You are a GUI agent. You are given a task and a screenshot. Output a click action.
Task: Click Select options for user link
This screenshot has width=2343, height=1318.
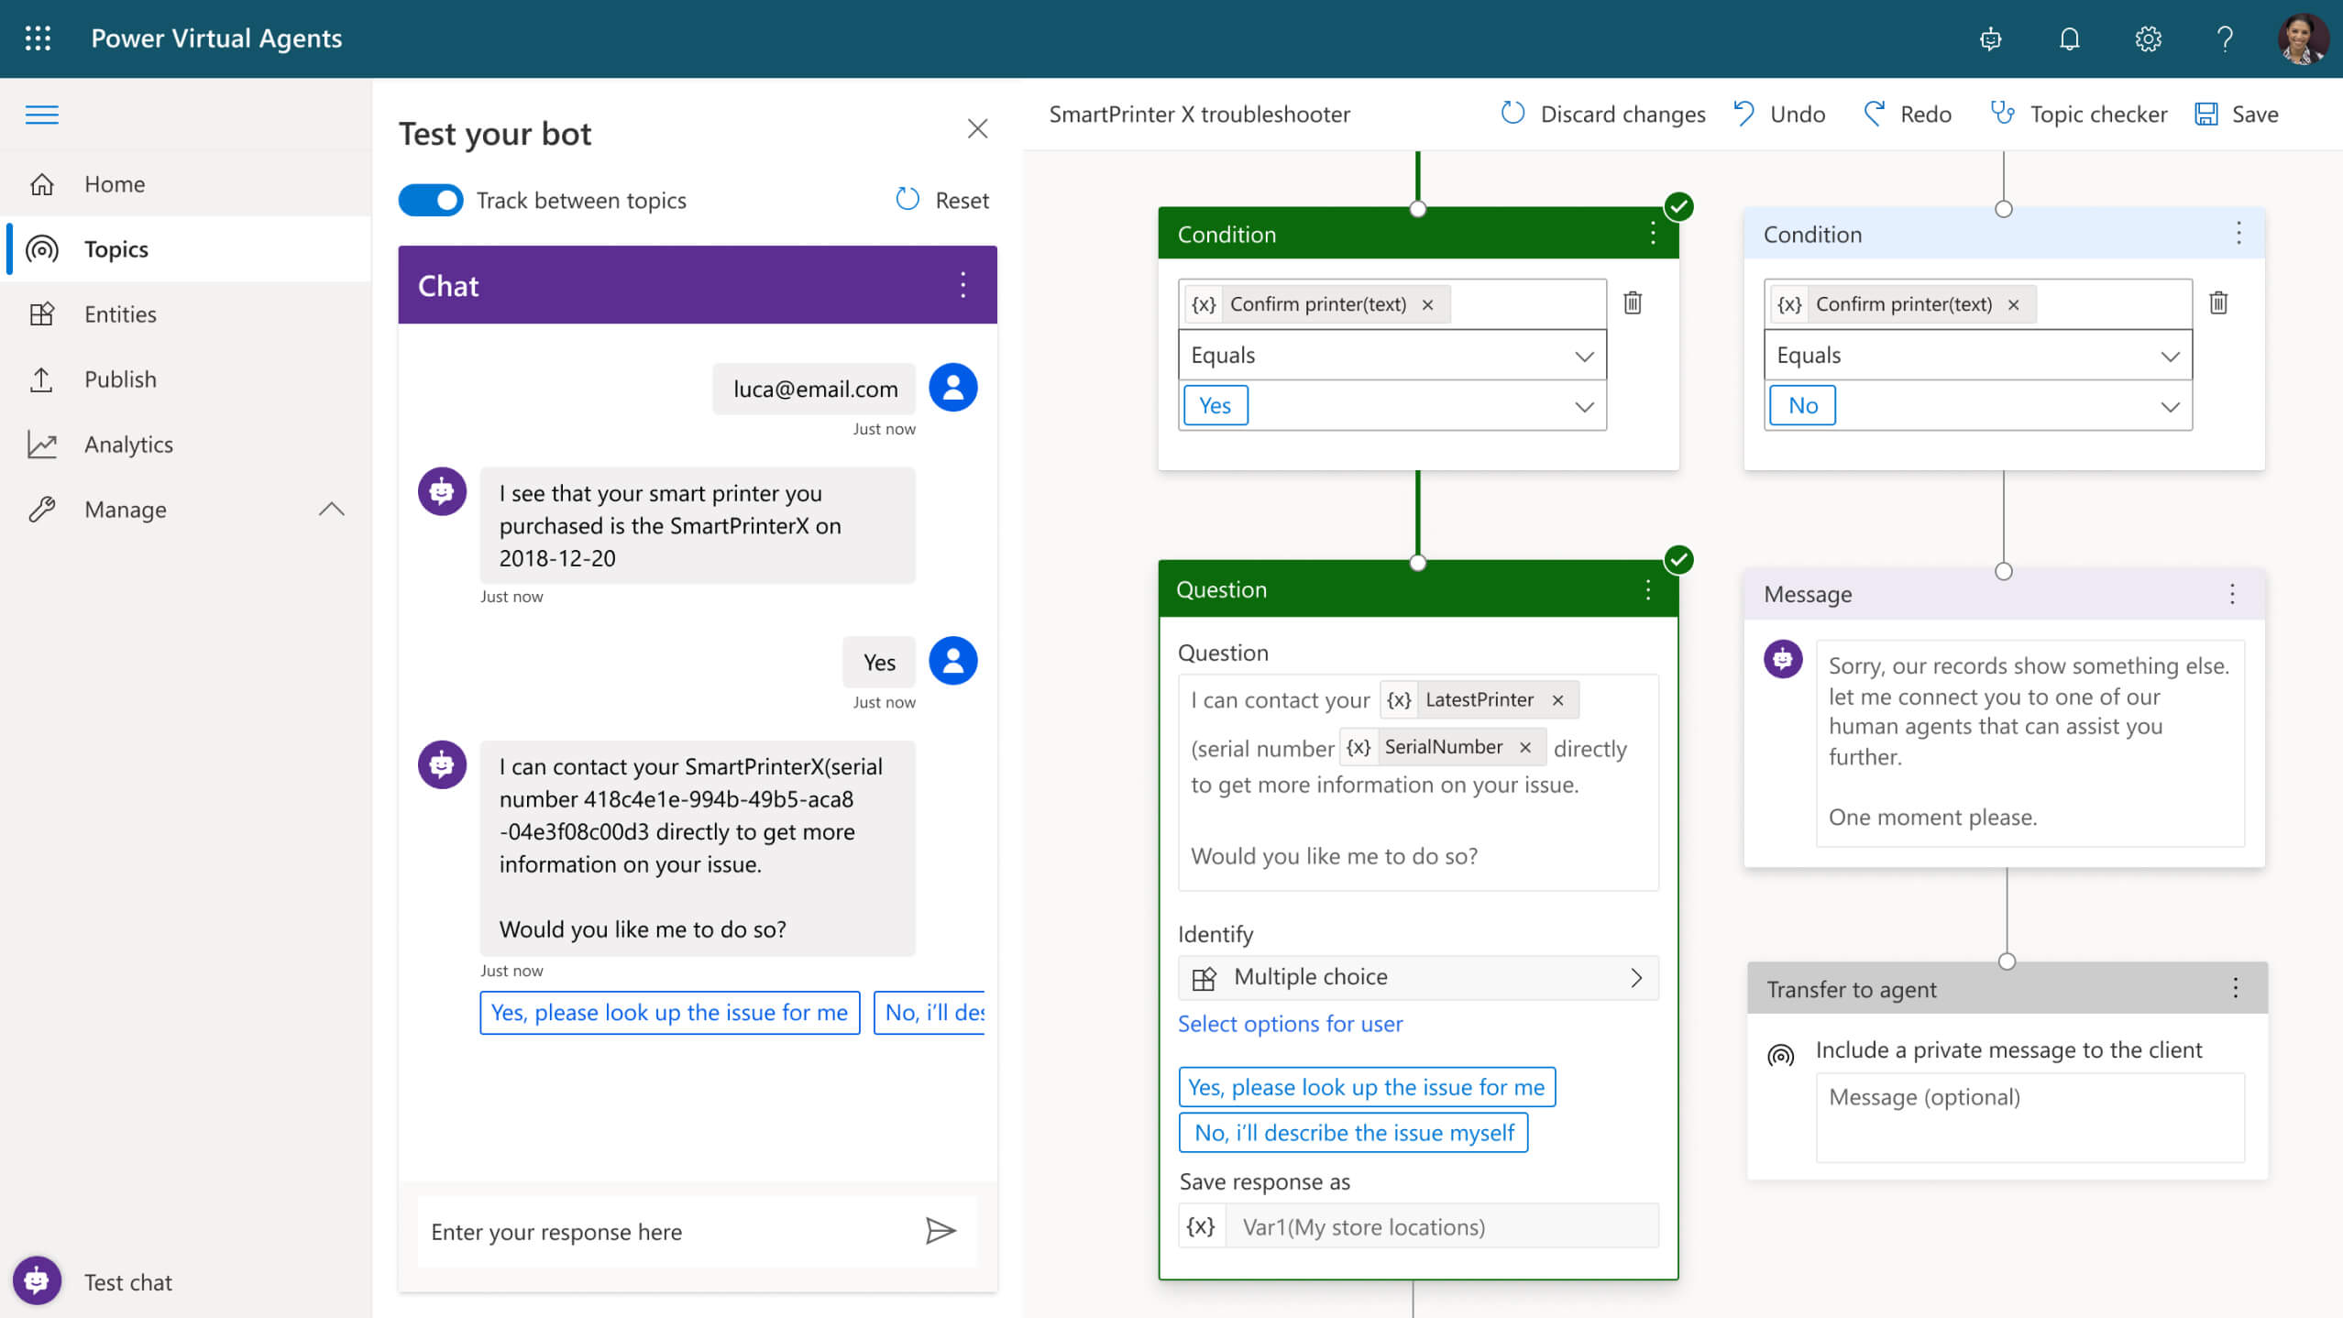point(1289,1022)
